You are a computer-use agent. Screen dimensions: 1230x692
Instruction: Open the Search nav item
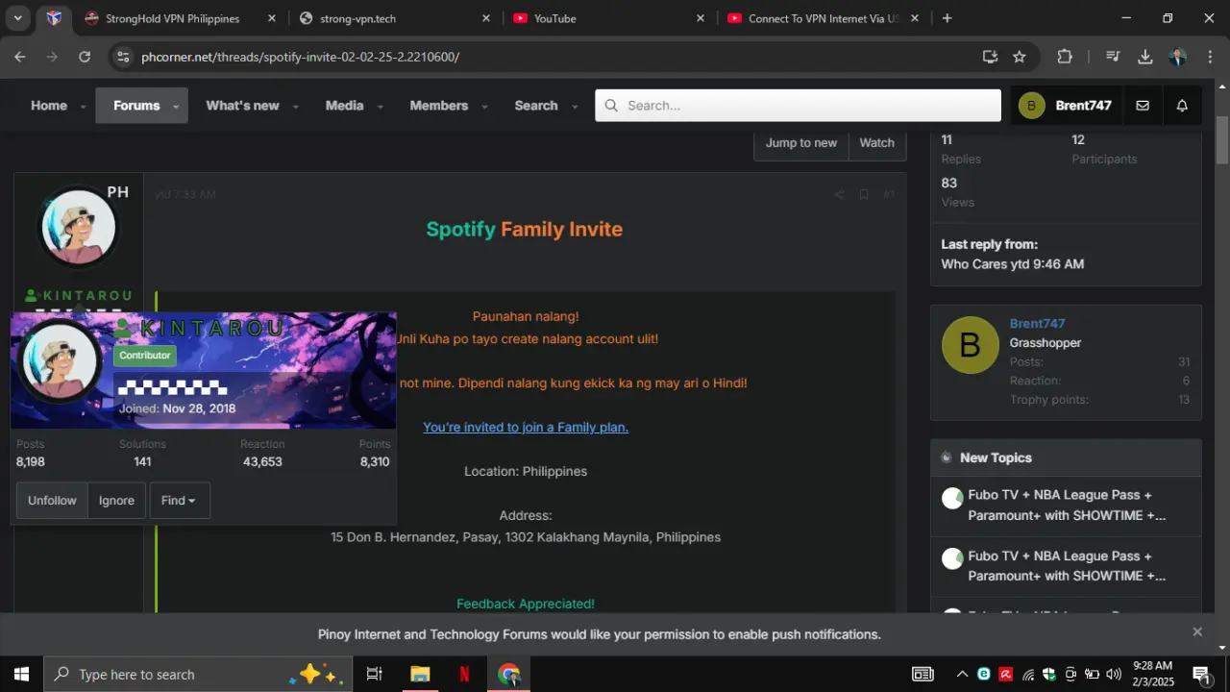pos(536,106)
